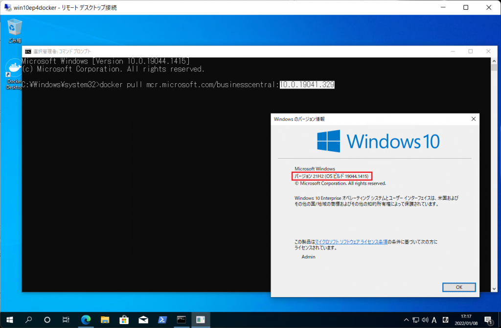The height and width of the screenshot is (328, 501).
Task: Open Microsoft Store from the taskbar
Action: 124,320
